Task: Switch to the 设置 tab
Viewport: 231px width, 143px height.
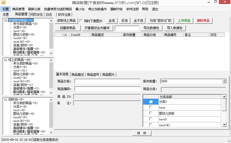Action: [6, 15]
